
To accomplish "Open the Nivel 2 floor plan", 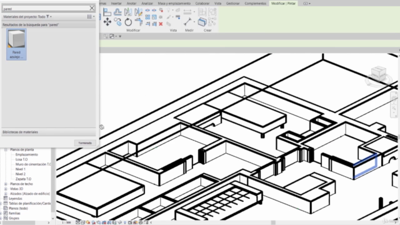I will pyautogui.click(x=21, y=174).
